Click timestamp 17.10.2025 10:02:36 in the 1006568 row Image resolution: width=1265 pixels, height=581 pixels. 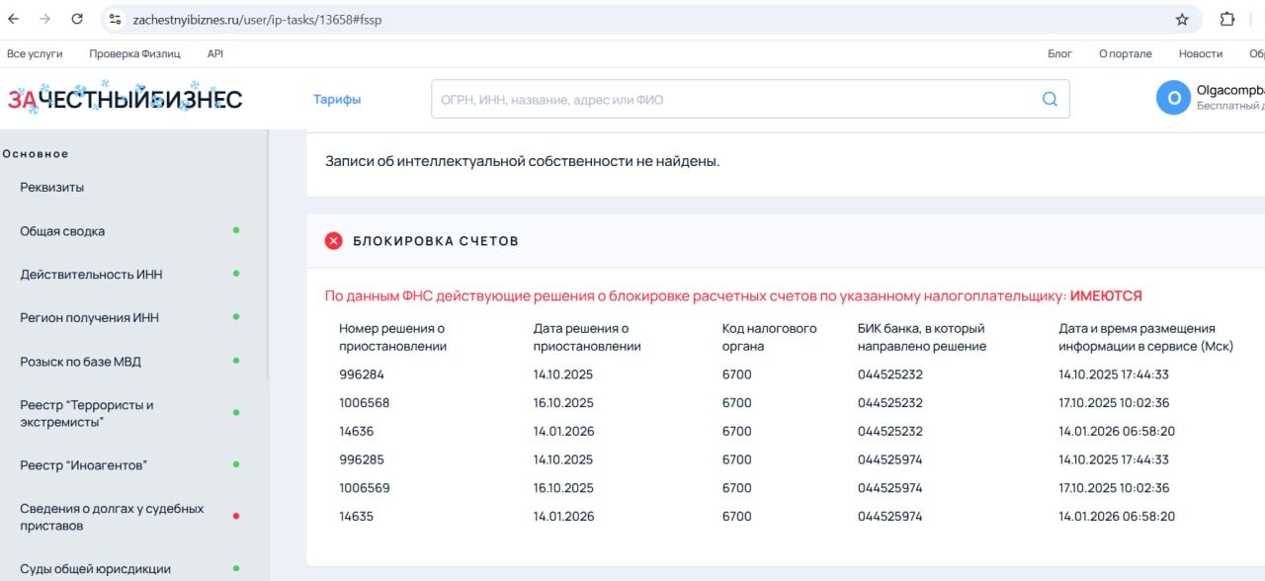tap(1114, 403)
